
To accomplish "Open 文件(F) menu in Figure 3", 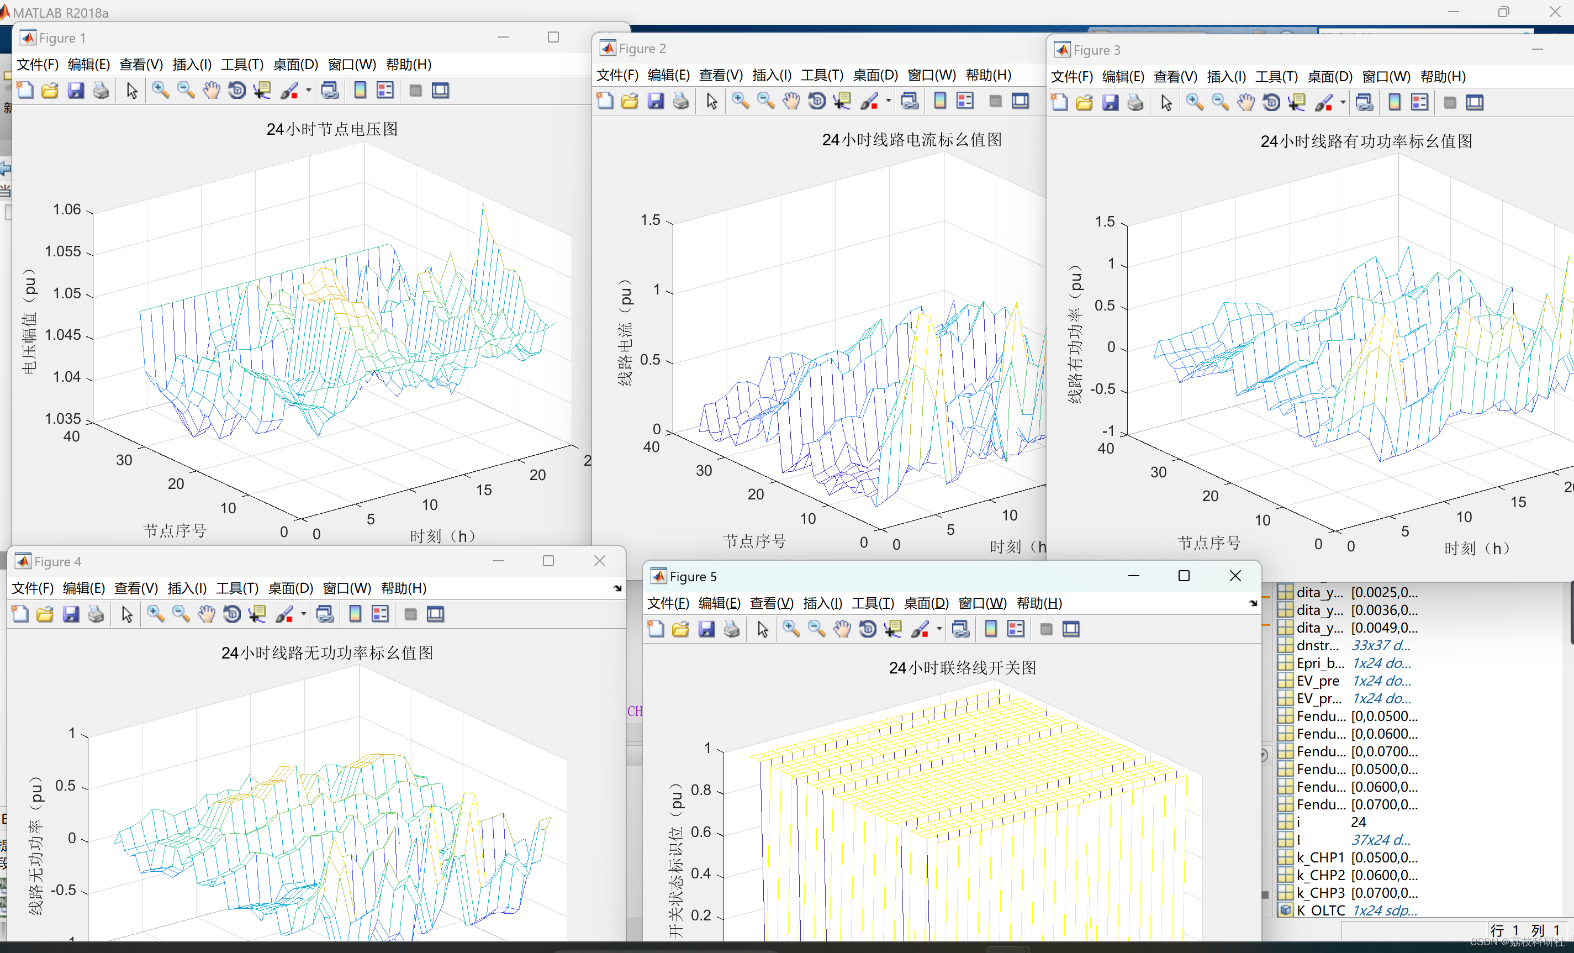I will (x=1071, y=77).
